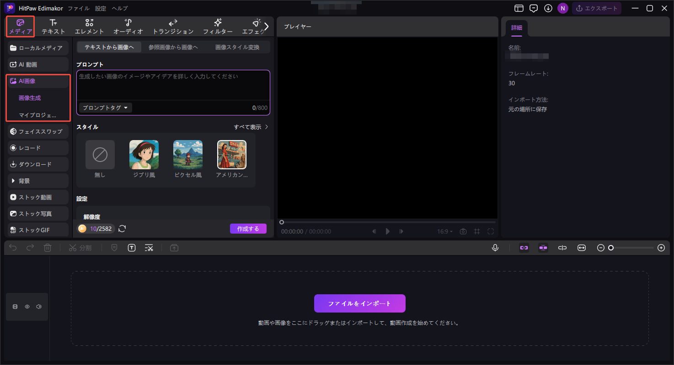The image size is (674, 365).
Task: Open the ヘルプ menu
Action: (120, 8)
